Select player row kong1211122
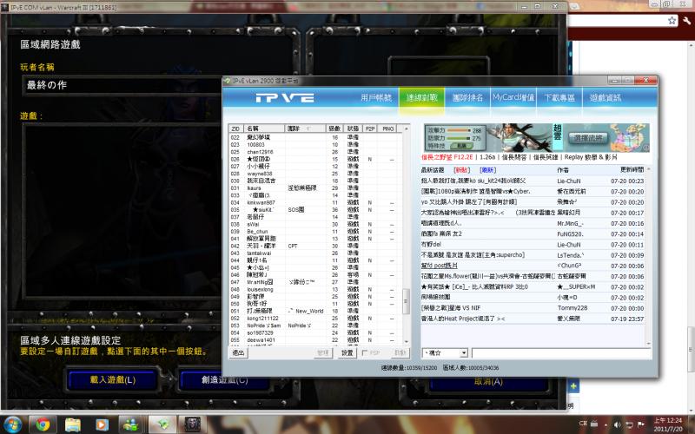Image resolution: width=695 pixels, height=434 pixels. coord(317,318)
